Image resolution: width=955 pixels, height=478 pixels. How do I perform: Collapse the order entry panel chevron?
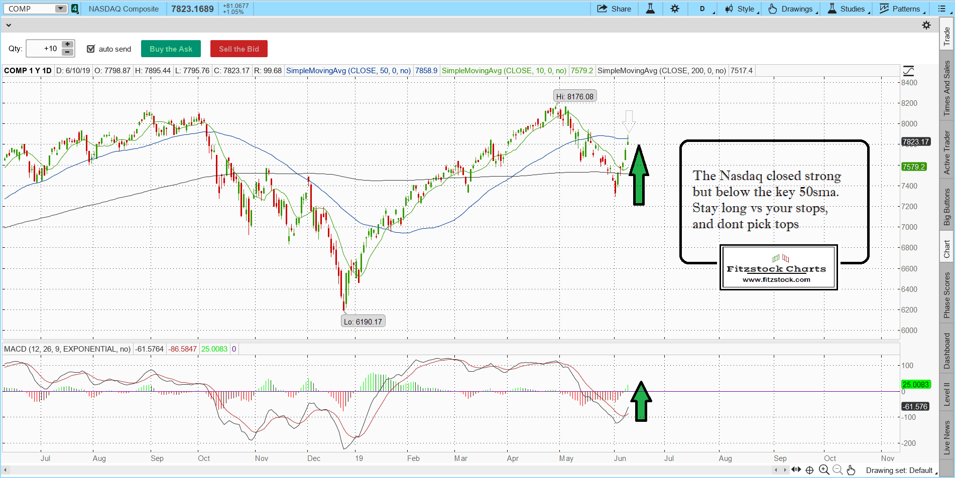click(x=8, y=25)
